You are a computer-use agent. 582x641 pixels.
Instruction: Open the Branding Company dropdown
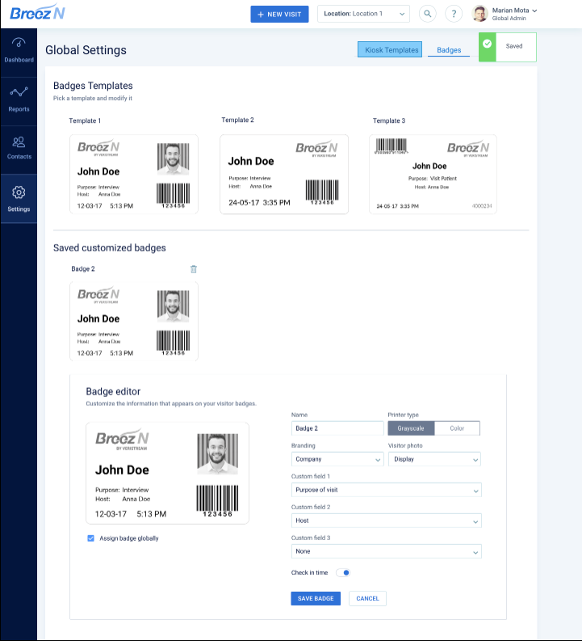(x=337, y=459)
